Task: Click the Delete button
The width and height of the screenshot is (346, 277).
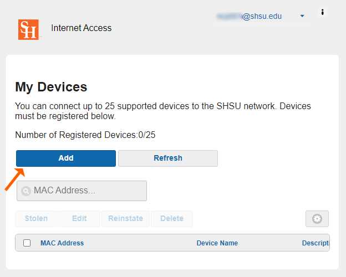Action: coord(172,218)
